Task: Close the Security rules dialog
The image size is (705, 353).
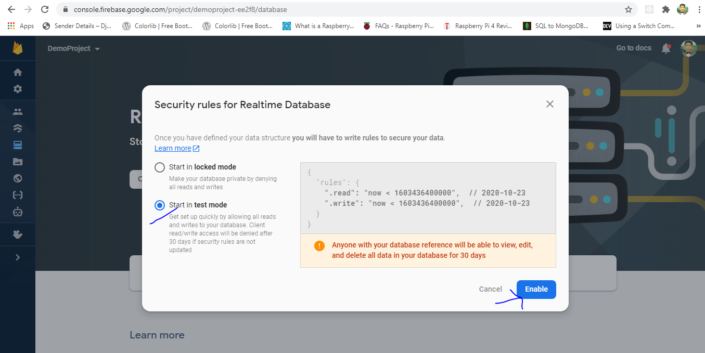Action: pyautogui.click(x=549, y=104)
